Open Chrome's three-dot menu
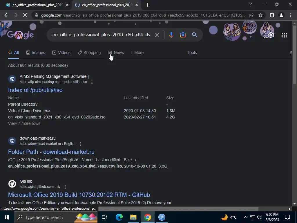The width and height of the screenshot is (297, 223). pos(291,15)
